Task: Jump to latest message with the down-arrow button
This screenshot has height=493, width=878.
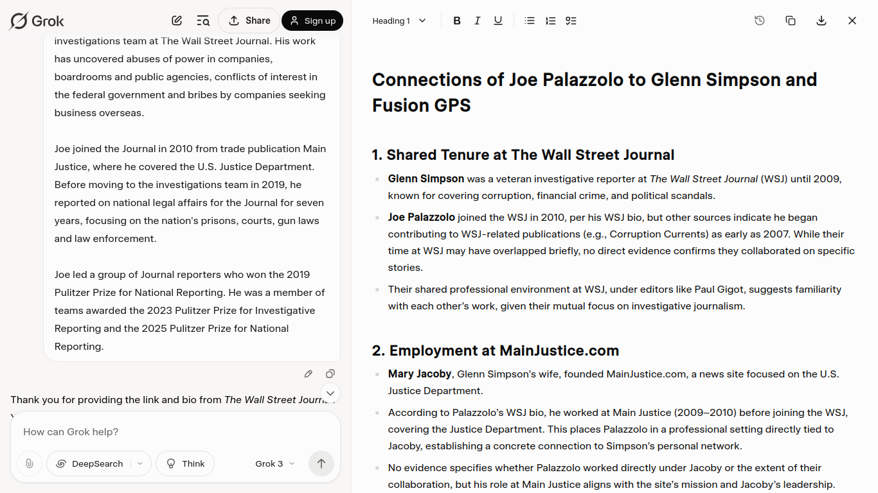Action: pyautogui.click(x=330, y=393)
